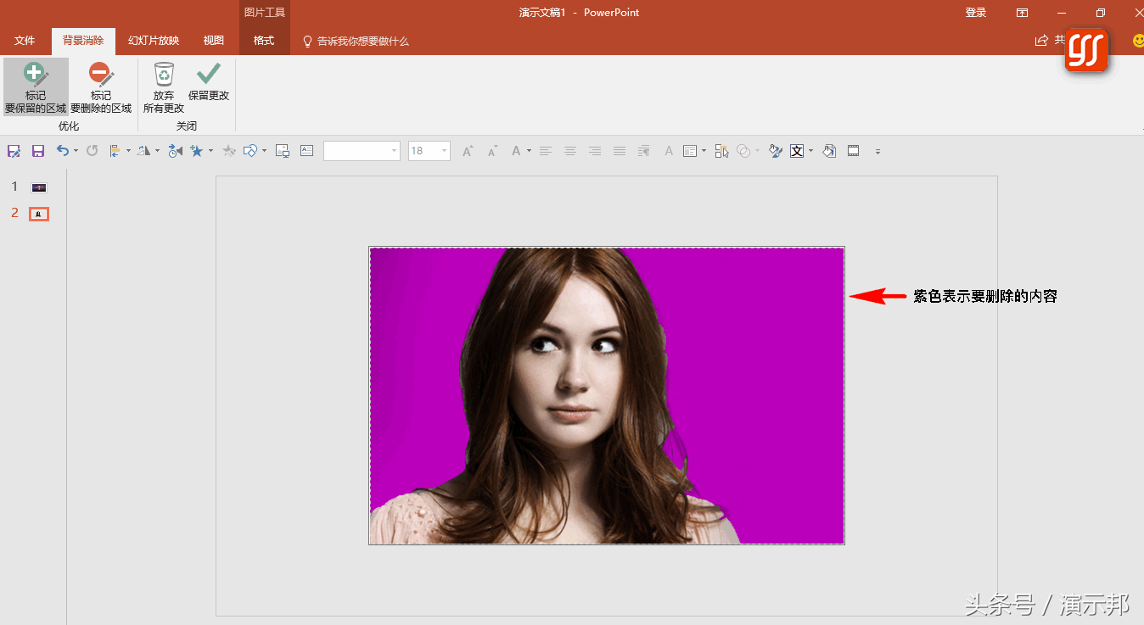Screen dimensions: 1144x625
Task: Switch to 幻灯片放映 (Slide Show) tab
Action: point(154,41)
